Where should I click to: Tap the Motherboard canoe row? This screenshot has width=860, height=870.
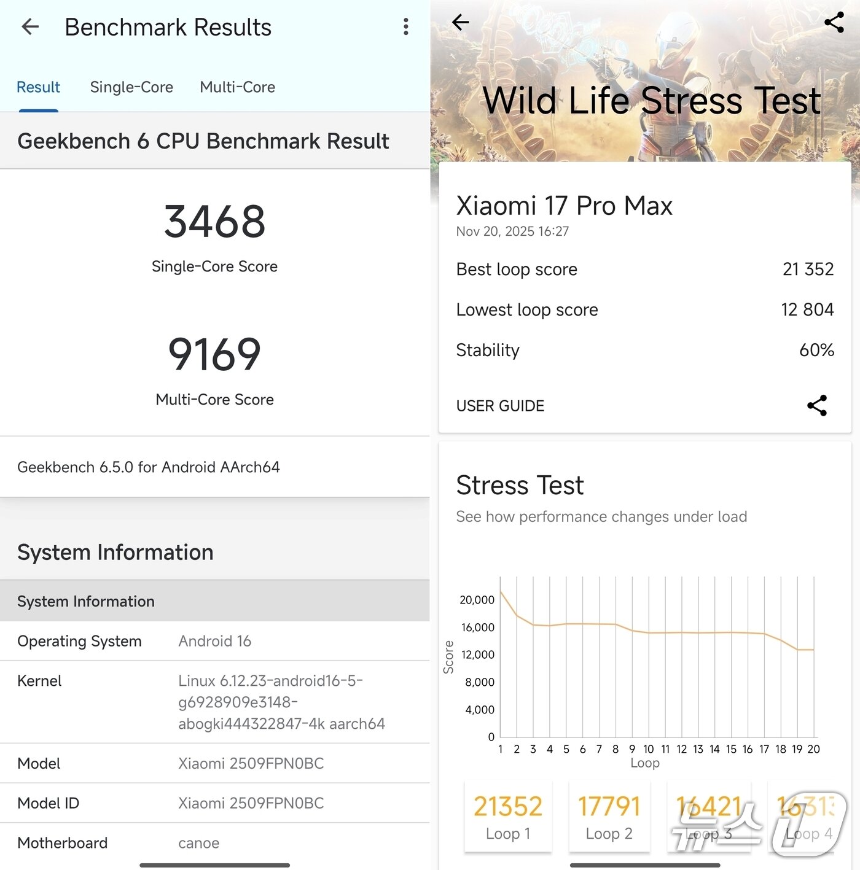214,843
